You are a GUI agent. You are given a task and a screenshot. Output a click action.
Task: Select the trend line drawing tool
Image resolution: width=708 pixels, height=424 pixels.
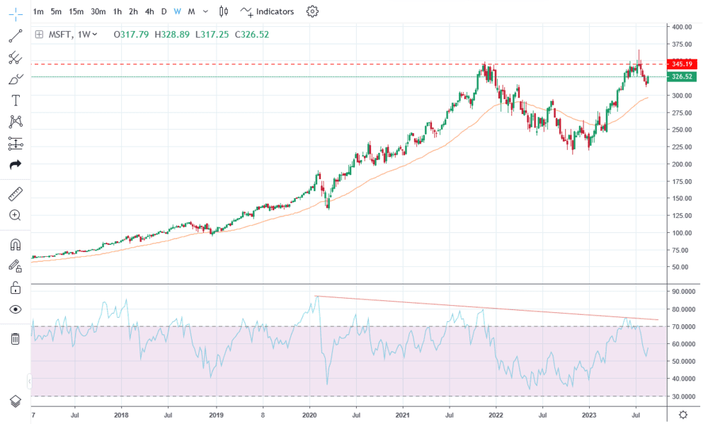[15, 35]
